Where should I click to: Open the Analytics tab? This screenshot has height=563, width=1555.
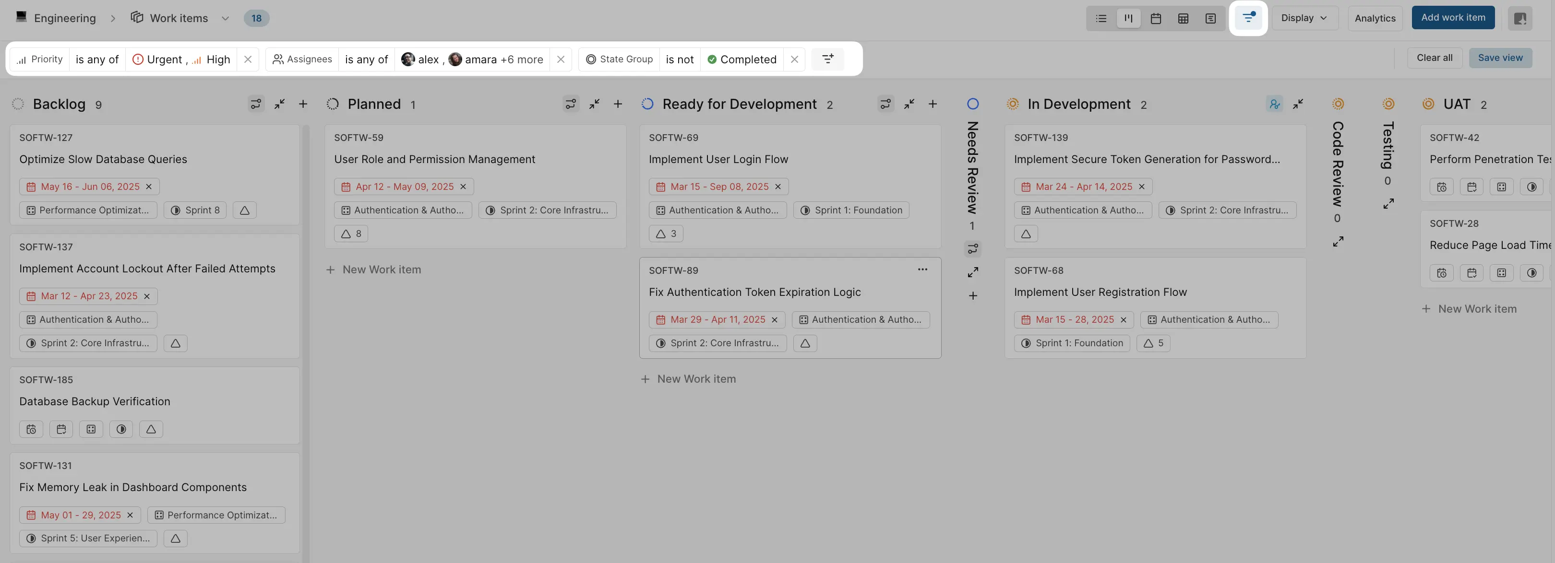pyautogui.click(x=1375, y=18)
